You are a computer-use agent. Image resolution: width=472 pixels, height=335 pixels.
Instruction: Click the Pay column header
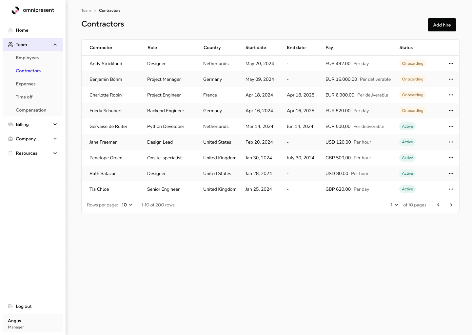pyautogui.click(x=329, y=47)
